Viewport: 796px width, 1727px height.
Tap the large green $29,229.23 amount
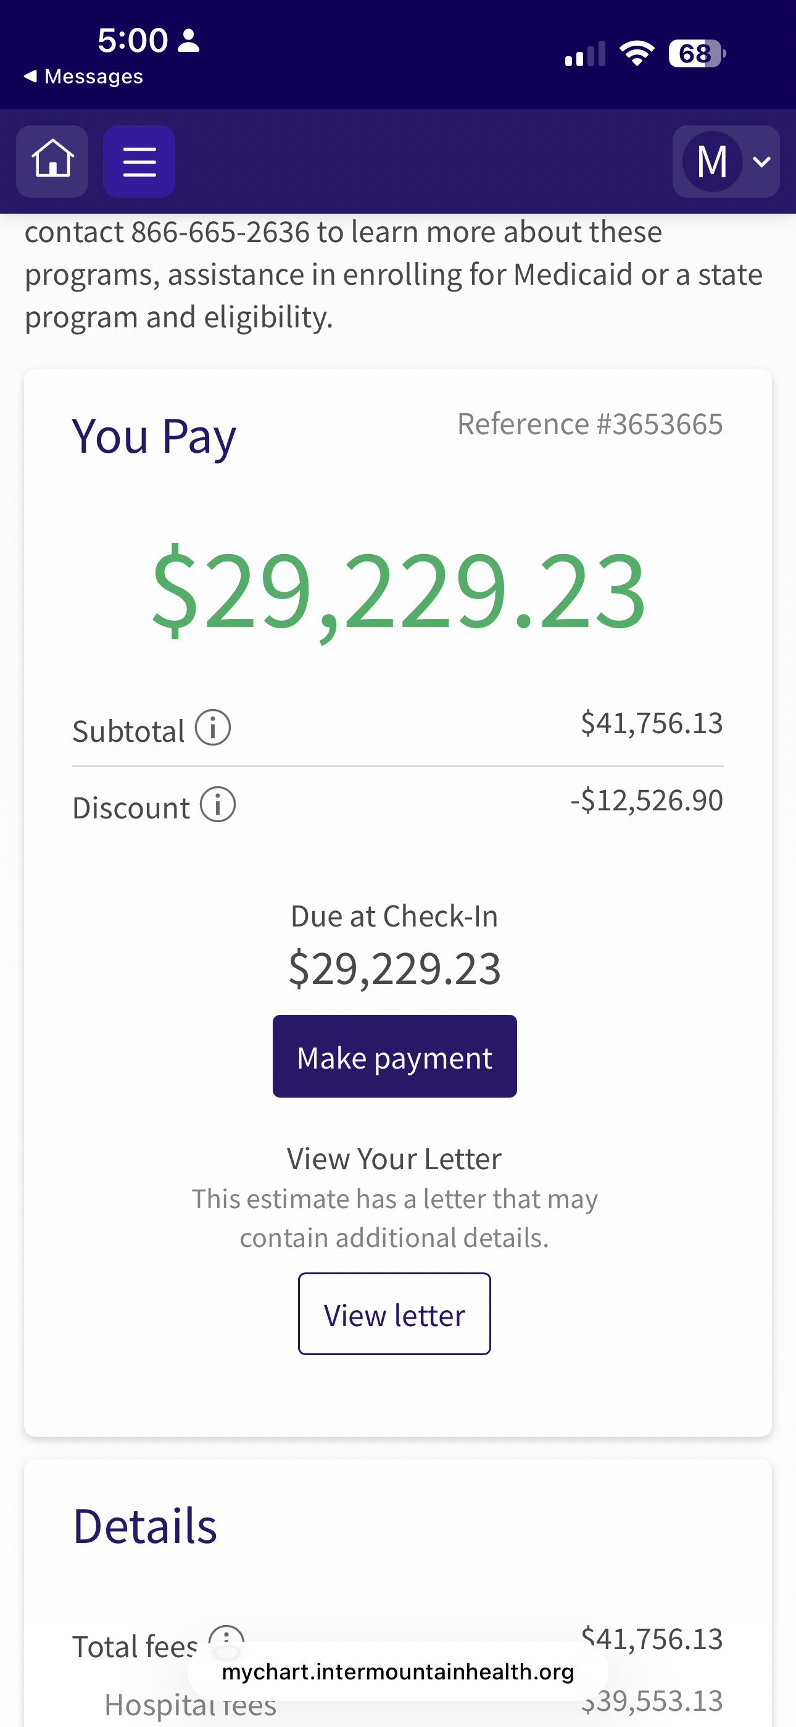[x=398, y=590]
